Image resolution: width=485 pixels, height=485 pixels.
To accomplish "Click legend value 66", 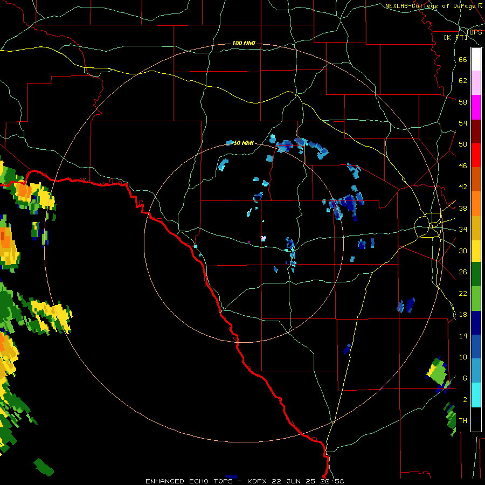I will 463,59.
